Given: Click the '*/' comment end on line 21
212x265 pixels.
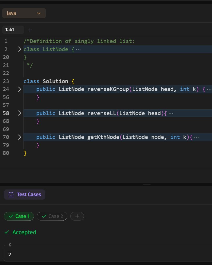Looking at the screenshot, I should pos(30,65).
